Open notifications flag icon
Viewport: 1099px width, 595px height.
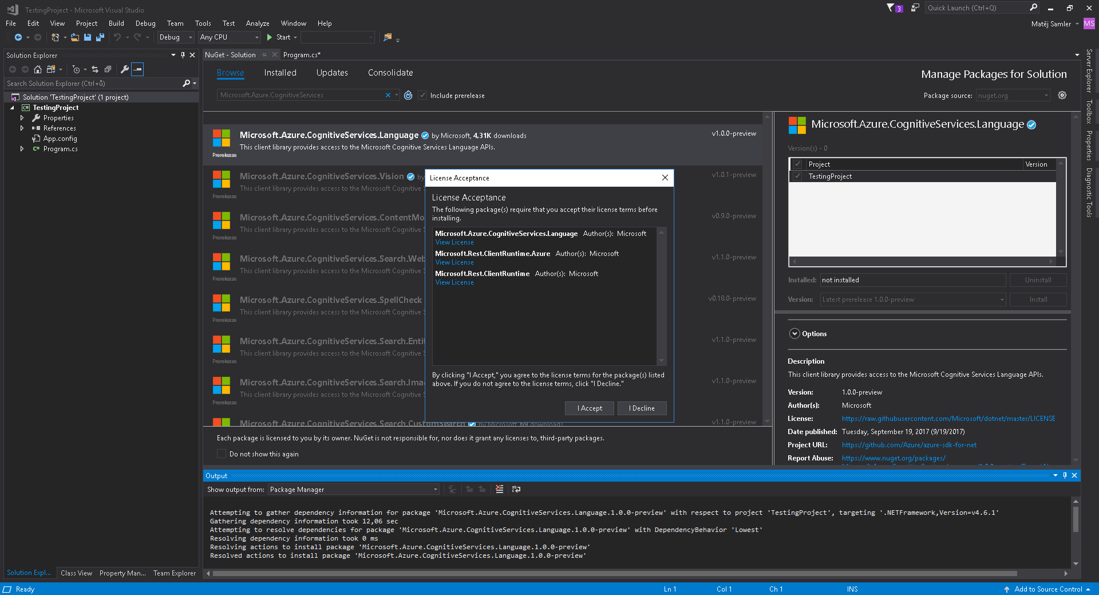click(891, 8)
